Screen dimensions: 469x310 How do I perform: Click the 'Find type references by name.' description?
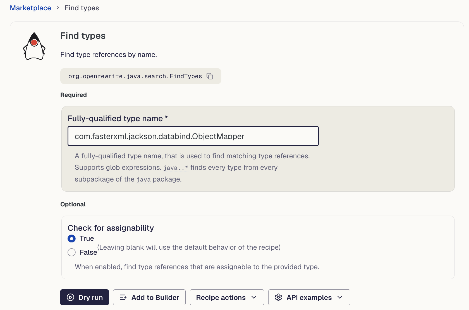pyautogui.click(x=109, y=54)
